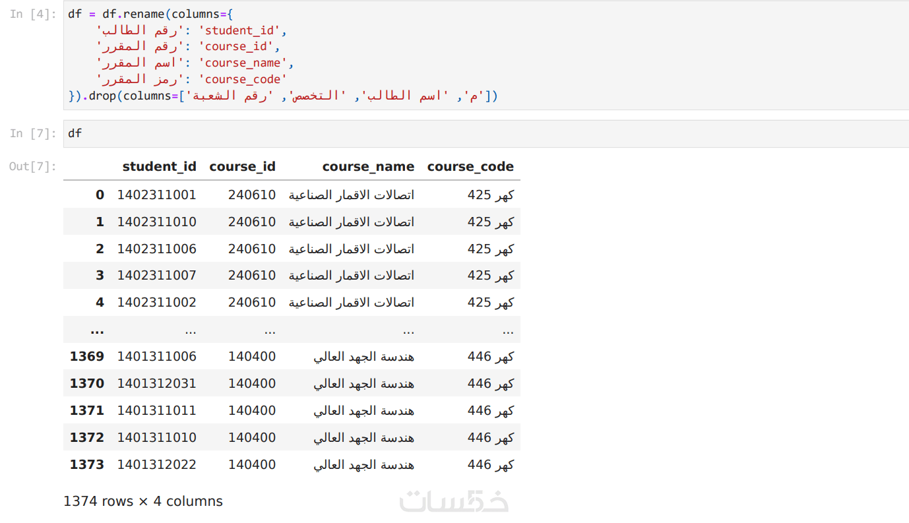Click the student_id column header in the table
This screenshot has height=523, width=909.
click(159, 167)
